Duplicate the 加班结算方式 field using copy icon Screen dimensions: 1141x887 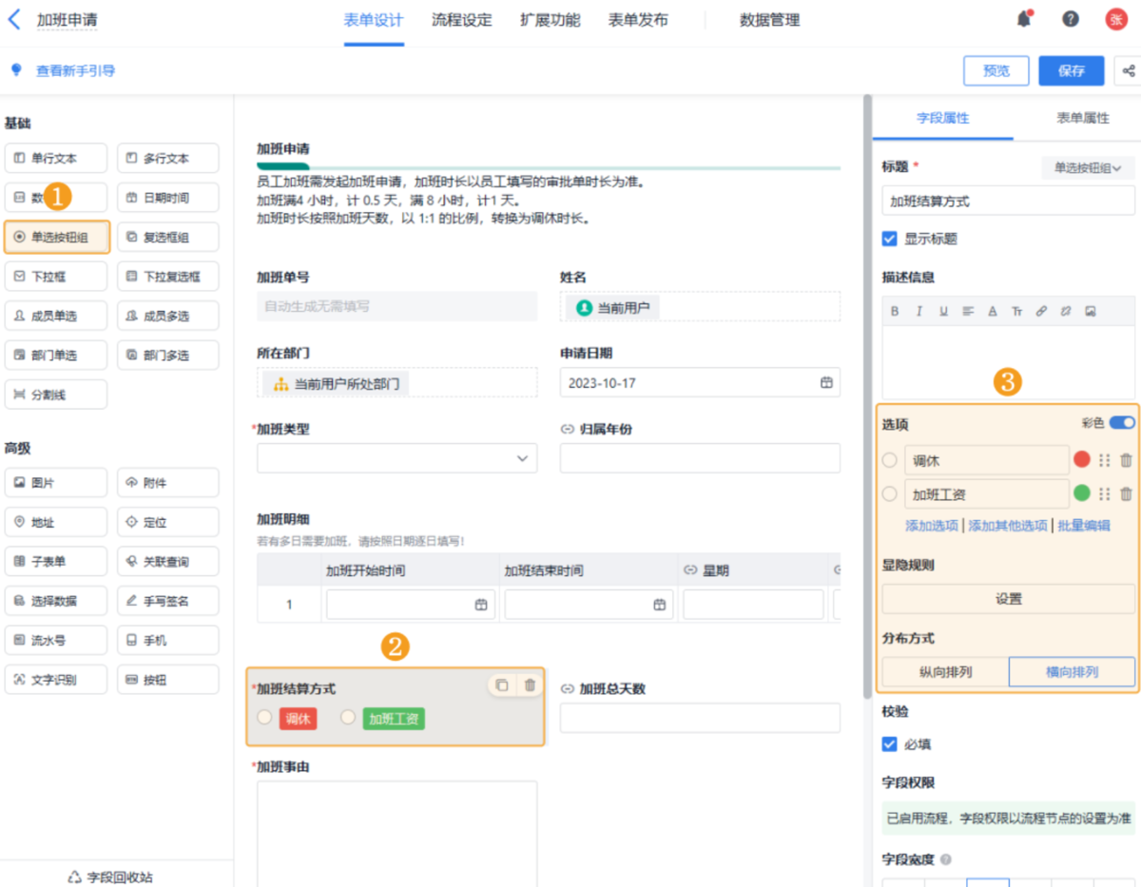tap(502, 685)
